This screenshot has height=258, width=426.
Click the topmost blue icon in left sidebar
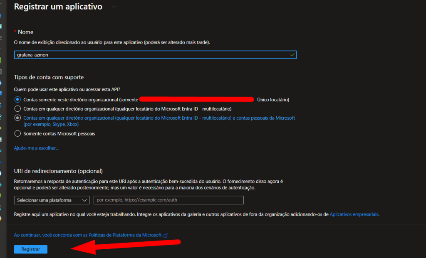pos(1,16)
